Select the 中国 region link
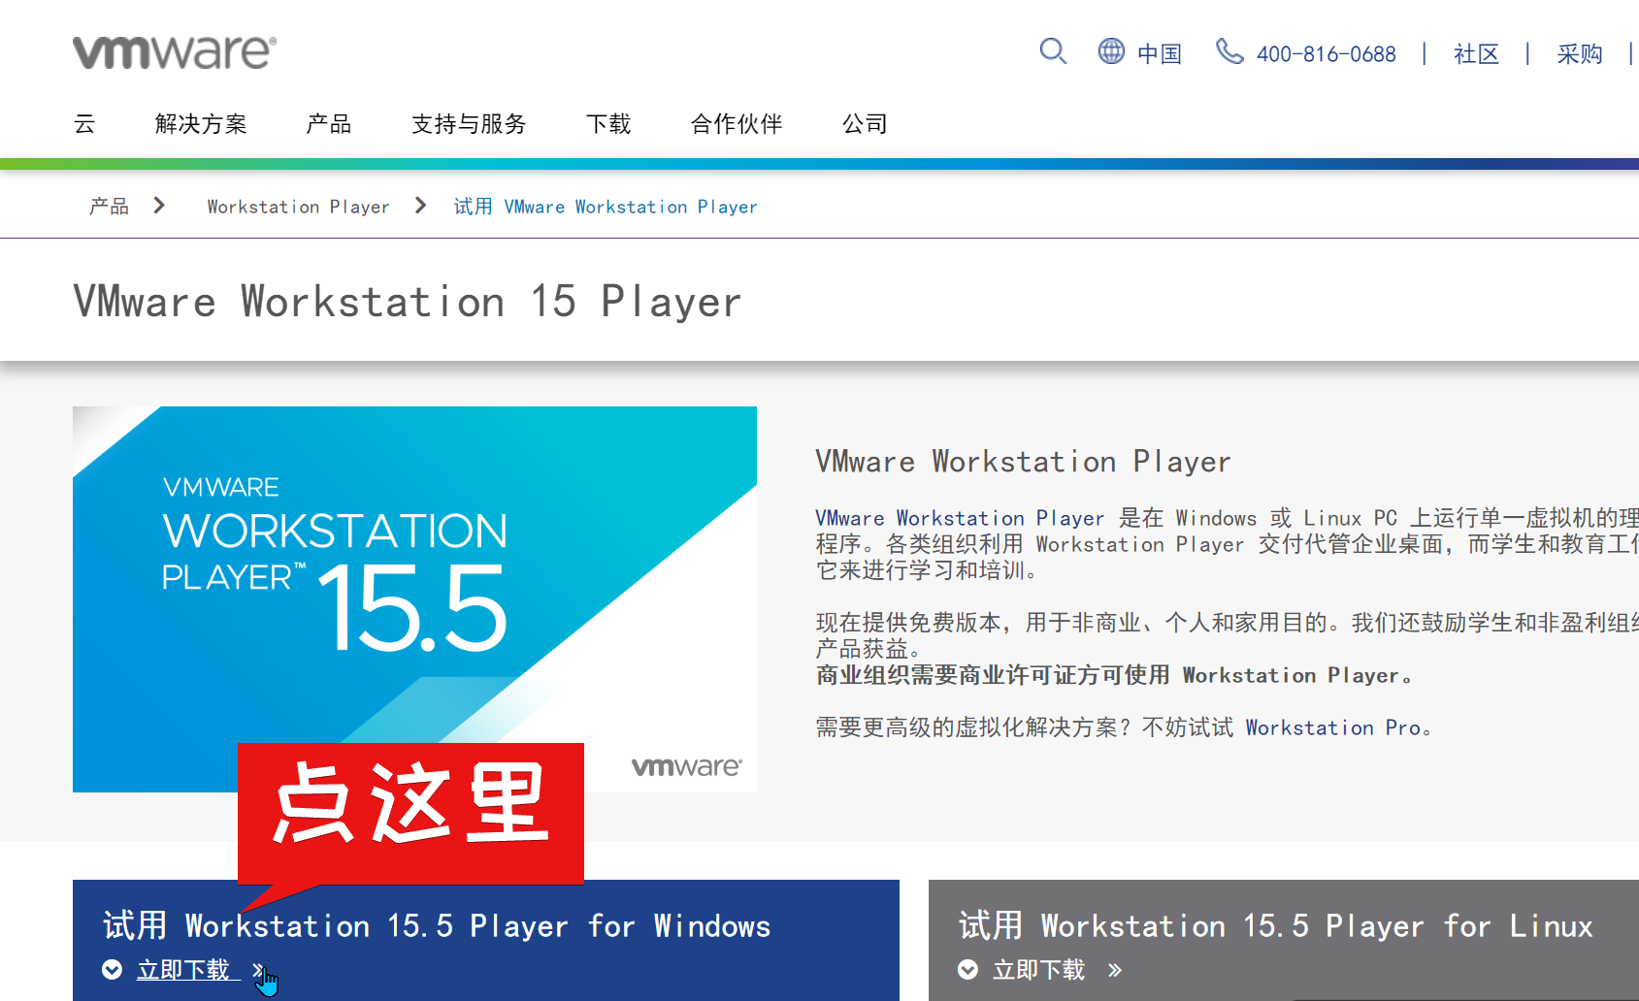 1160,54
